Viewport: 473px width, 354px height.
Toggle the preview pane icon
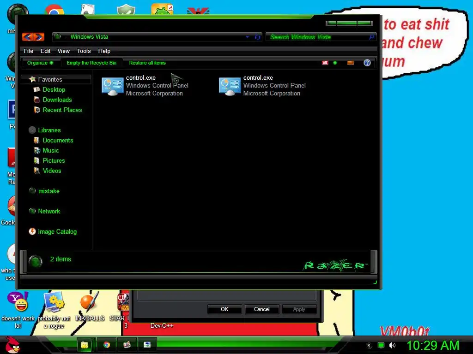[351, 63]
